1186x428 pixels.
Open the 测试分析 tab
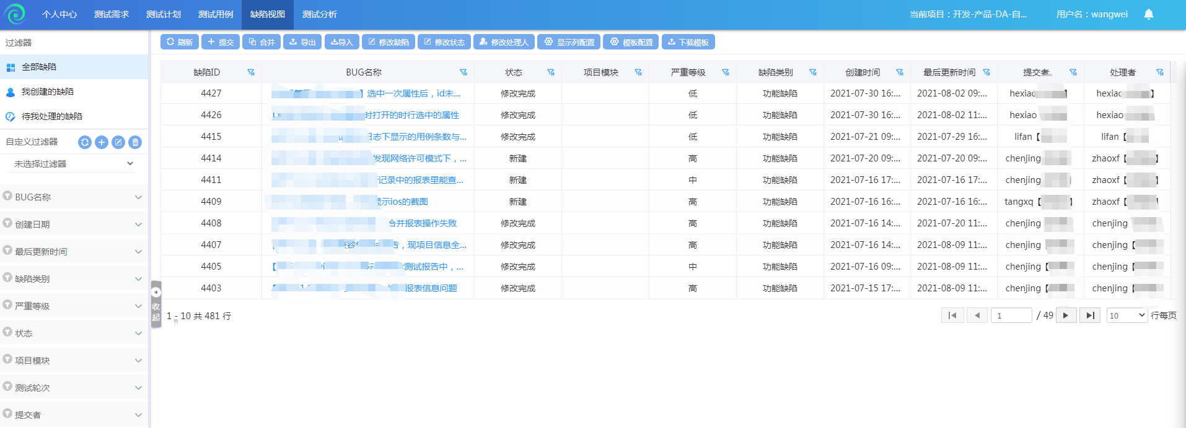[x=320, y=14]
